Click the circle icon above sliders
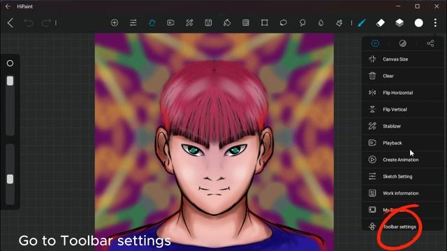Screen dimensions: 447x251 tap(10, 63)
